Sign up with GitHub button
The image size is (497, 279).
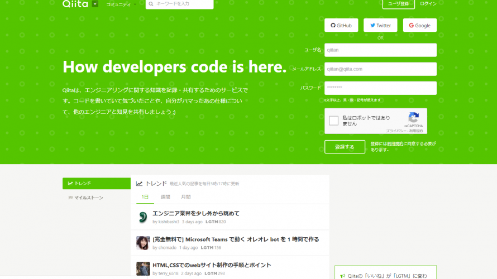341,25
